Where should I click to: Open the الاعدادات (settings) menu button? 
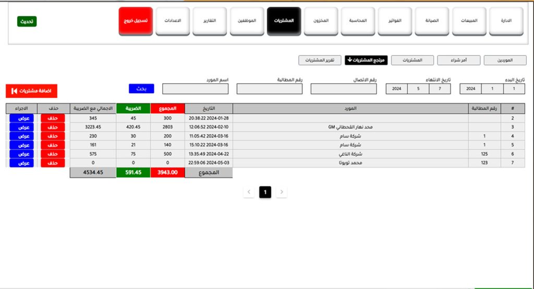coord(173,21)
